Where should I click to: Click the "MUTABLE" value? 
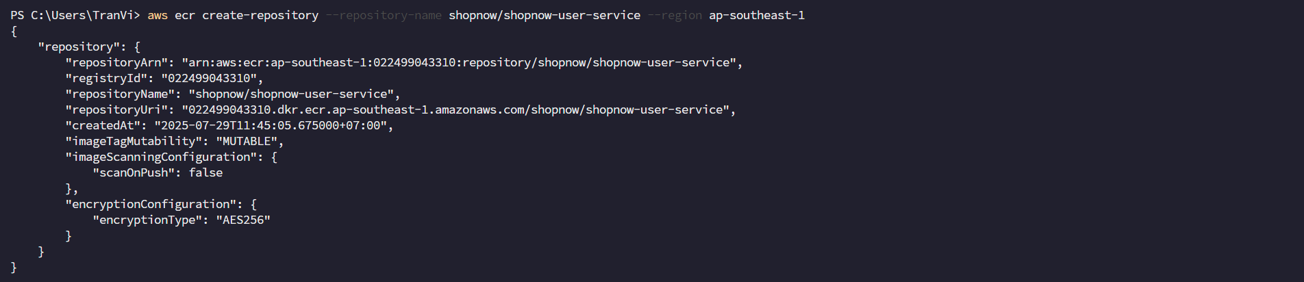click(247, 141)
